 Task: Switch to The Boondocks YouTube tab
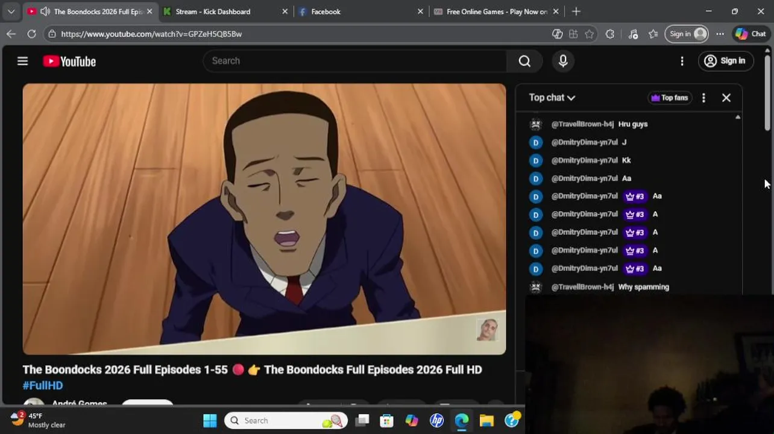(x=90, y=11)
